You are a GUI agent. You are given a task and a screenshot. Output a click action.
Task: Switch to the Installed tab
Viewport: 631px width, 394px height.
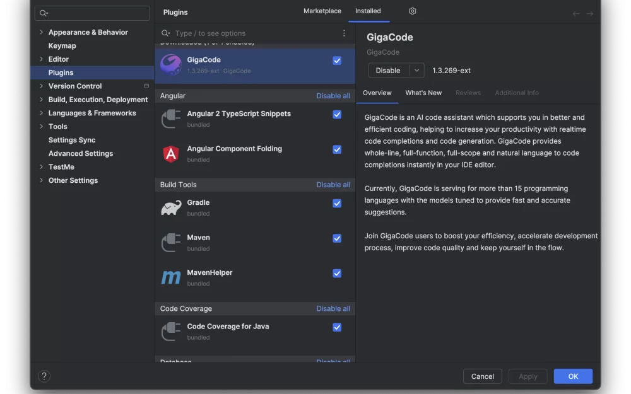click(368, 11)
